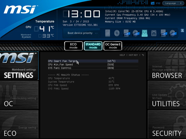Screen dimensions: 186x139
Task: Select the USB optical icon left of highlighted USB key
Action: coord(136,33)
